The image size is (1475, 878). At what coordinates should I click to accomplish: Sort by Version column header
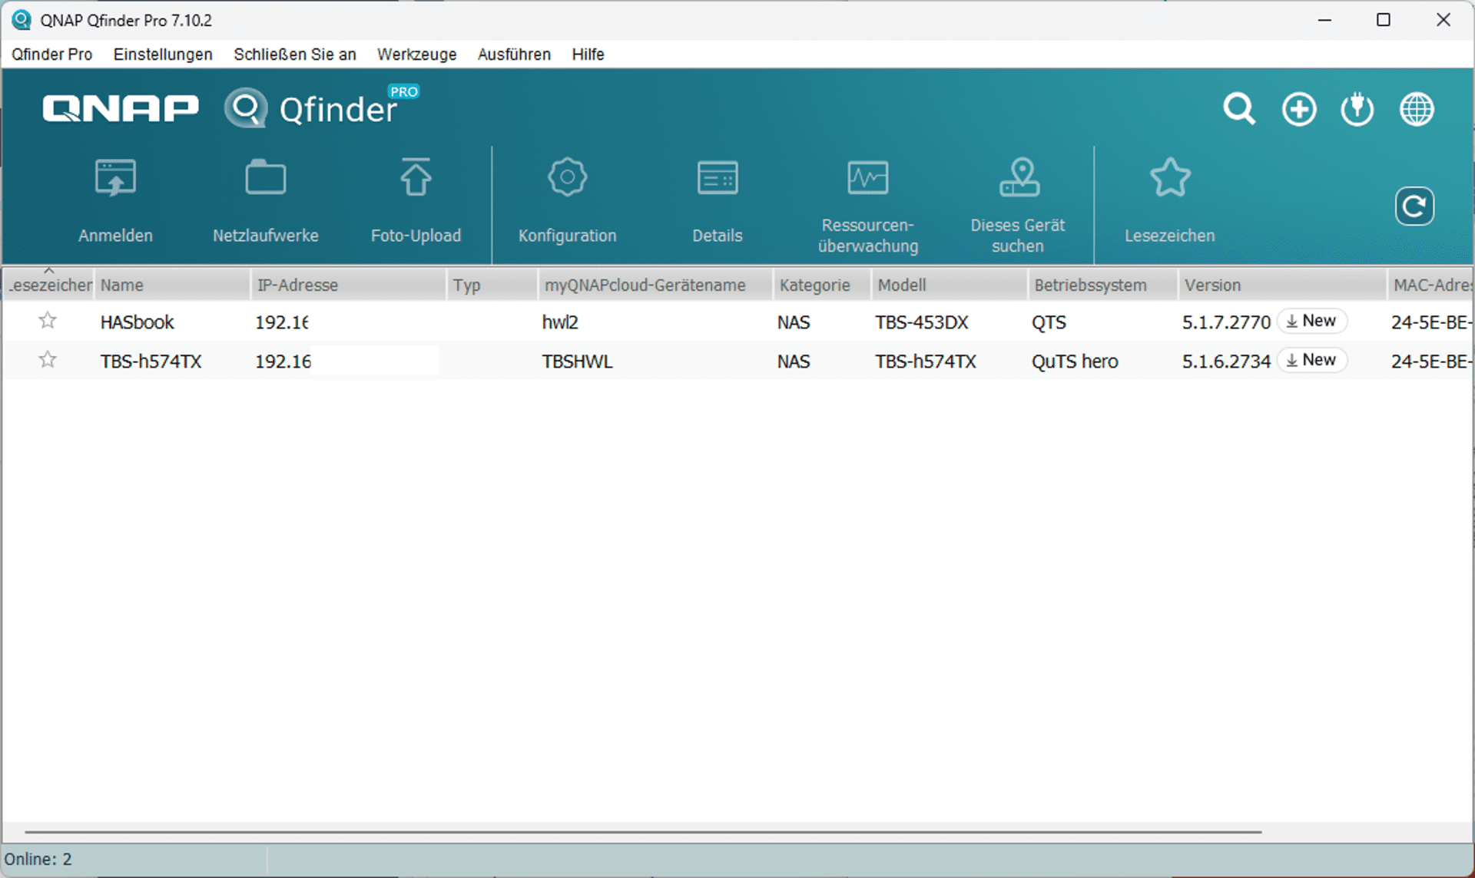click(1283, 285)
